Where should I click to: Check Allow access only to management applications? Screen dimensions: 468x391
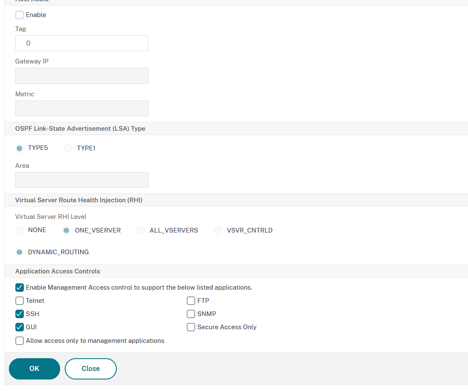(19, 341)
